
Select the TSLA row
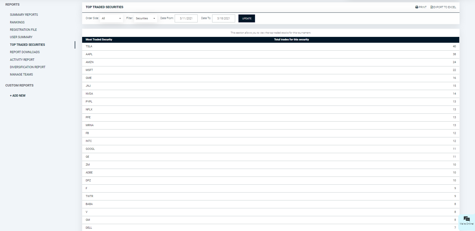[x=271, y=46]
